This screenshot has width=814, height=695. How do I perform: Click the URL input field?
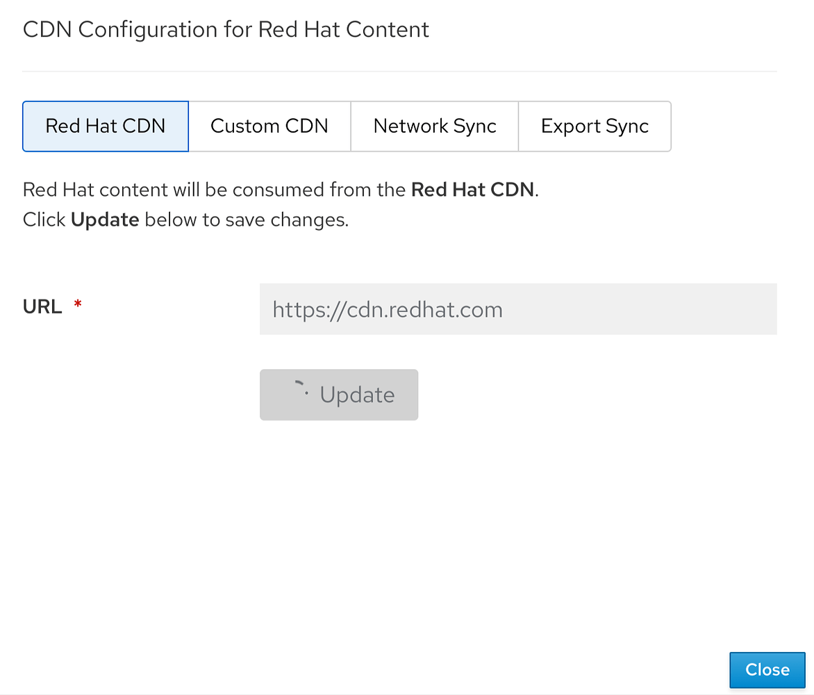click(x=517, y=309)
